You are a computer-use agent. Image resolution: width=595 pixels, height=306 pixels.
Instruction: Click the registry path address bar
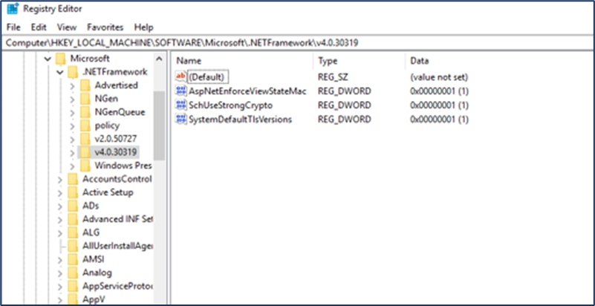(297, 43)
